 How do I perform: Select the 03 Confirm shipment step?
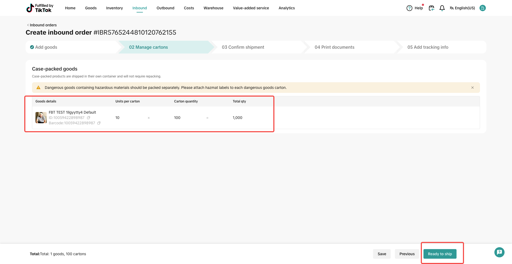243,47
